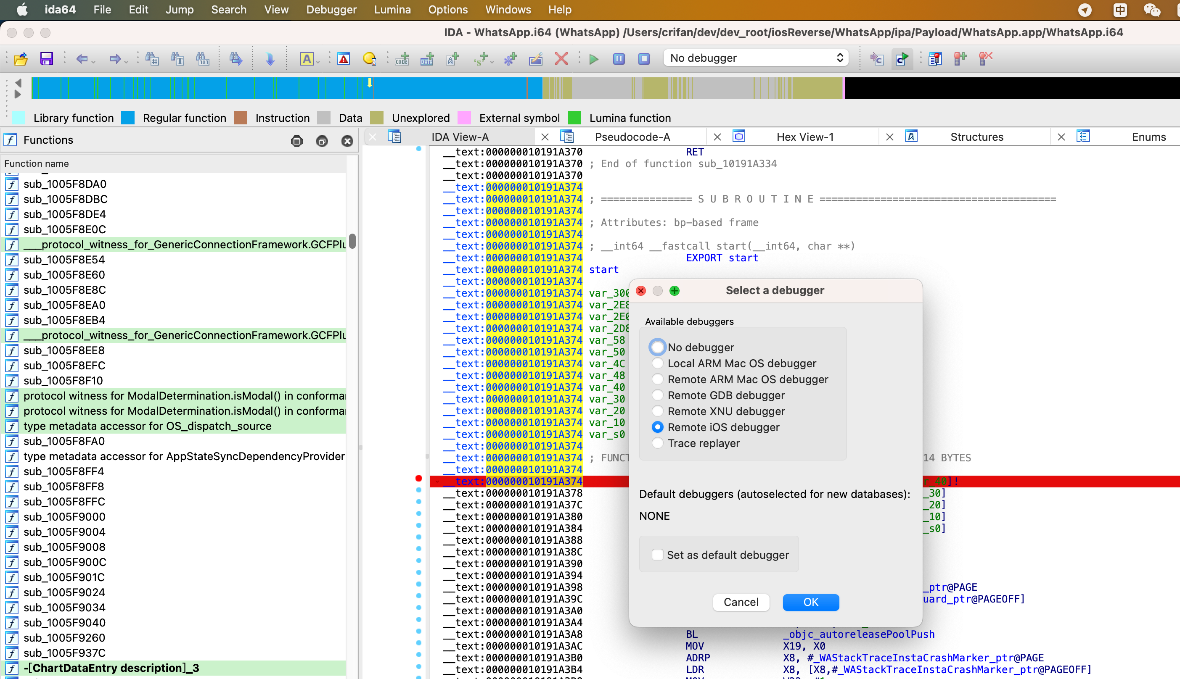1180x679 pixels.
Task: Select the No debugger radio option
Action: pos(657,347)
